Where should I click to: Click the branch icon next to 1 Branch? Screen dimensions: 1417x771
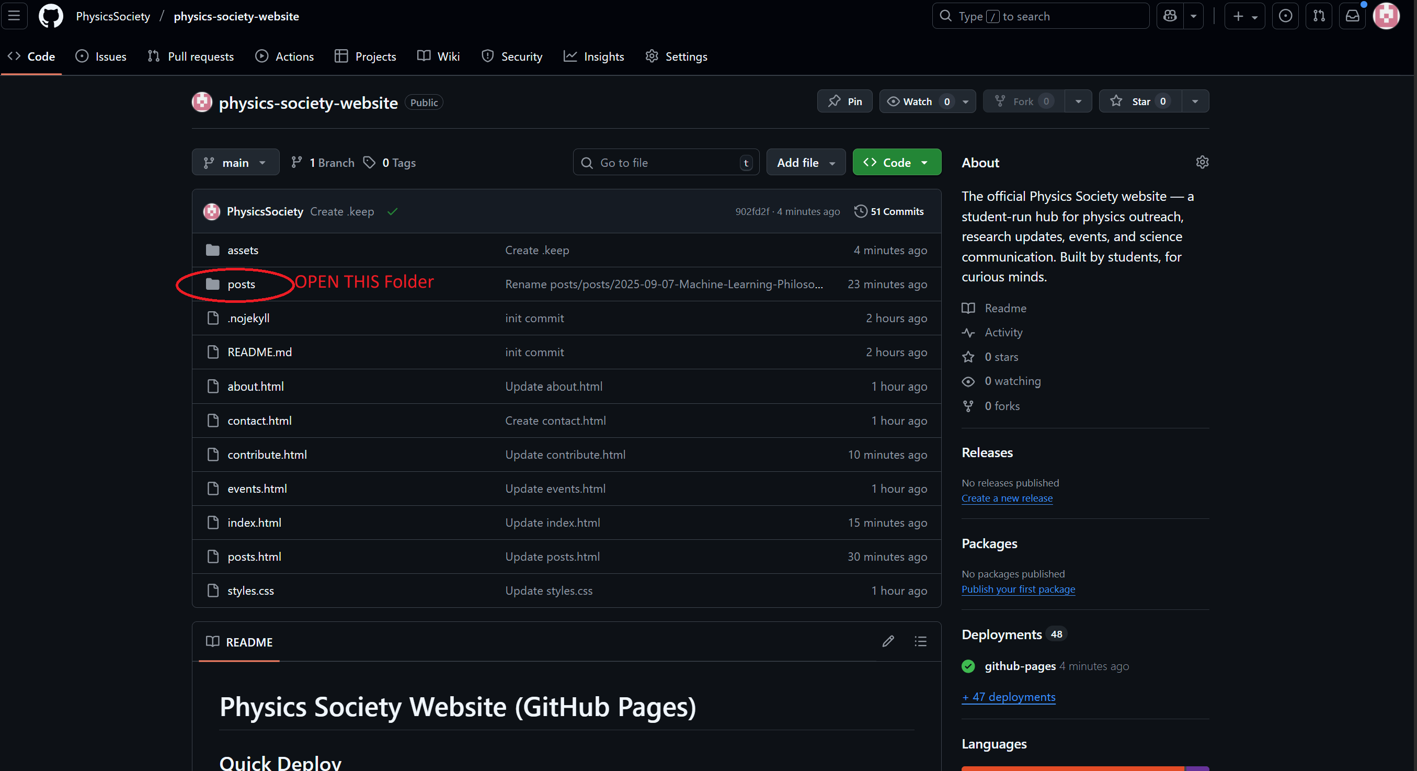pyautogui.click(x=297, y=162)
